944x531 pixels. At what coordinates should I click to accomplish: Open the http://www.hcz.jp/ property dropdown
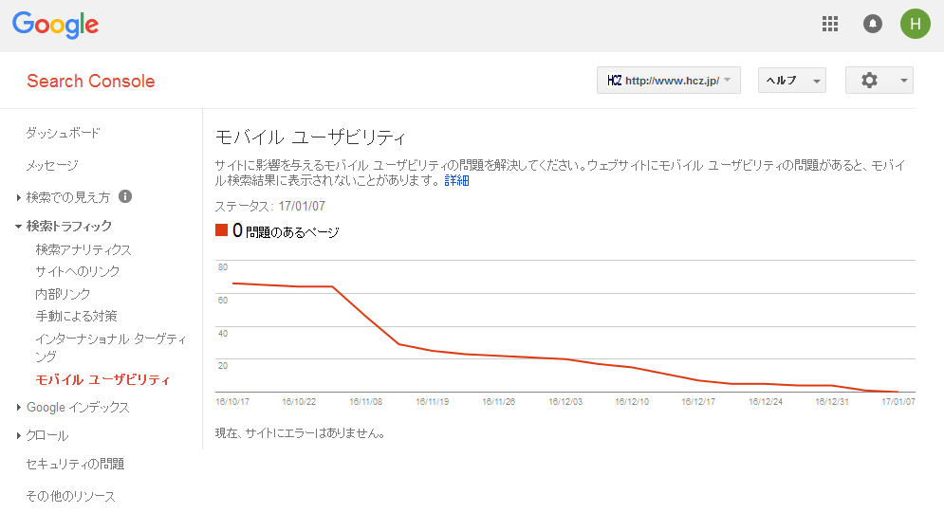pyautogui.click(x=668, y=80)
